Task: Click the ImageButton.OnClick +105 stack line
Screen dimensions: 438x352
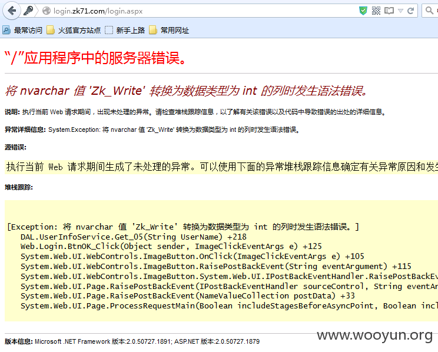Action: point(193,257)
